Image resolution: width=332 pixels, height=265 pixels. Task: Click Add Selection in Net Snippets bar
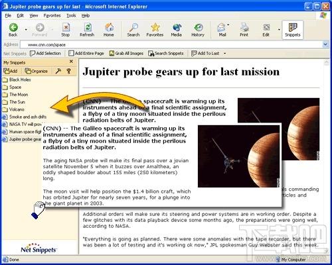pos(45,53)
